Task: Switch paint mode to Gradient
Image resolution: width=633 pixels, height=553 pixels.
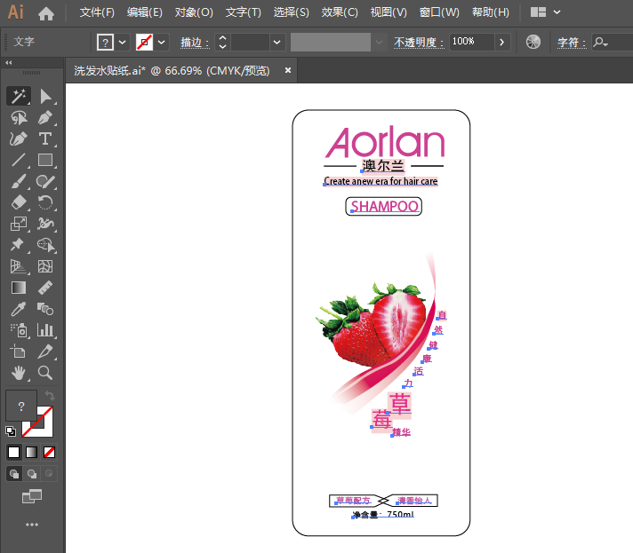Action: click(32, 452)
